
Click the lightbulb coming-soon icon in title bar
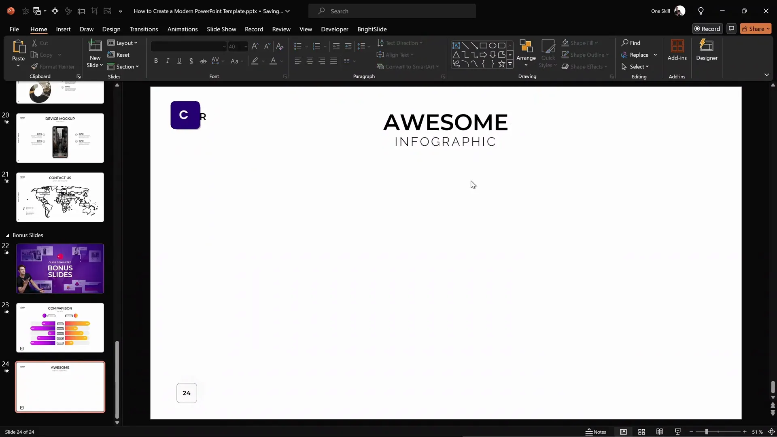click(x=701, y=11)
